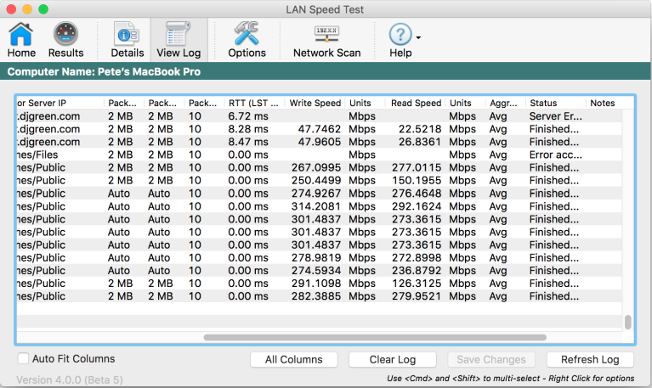Click write speed value 278.9819
The width and height of the screenshot is (652, 388).
click(316, 257)
